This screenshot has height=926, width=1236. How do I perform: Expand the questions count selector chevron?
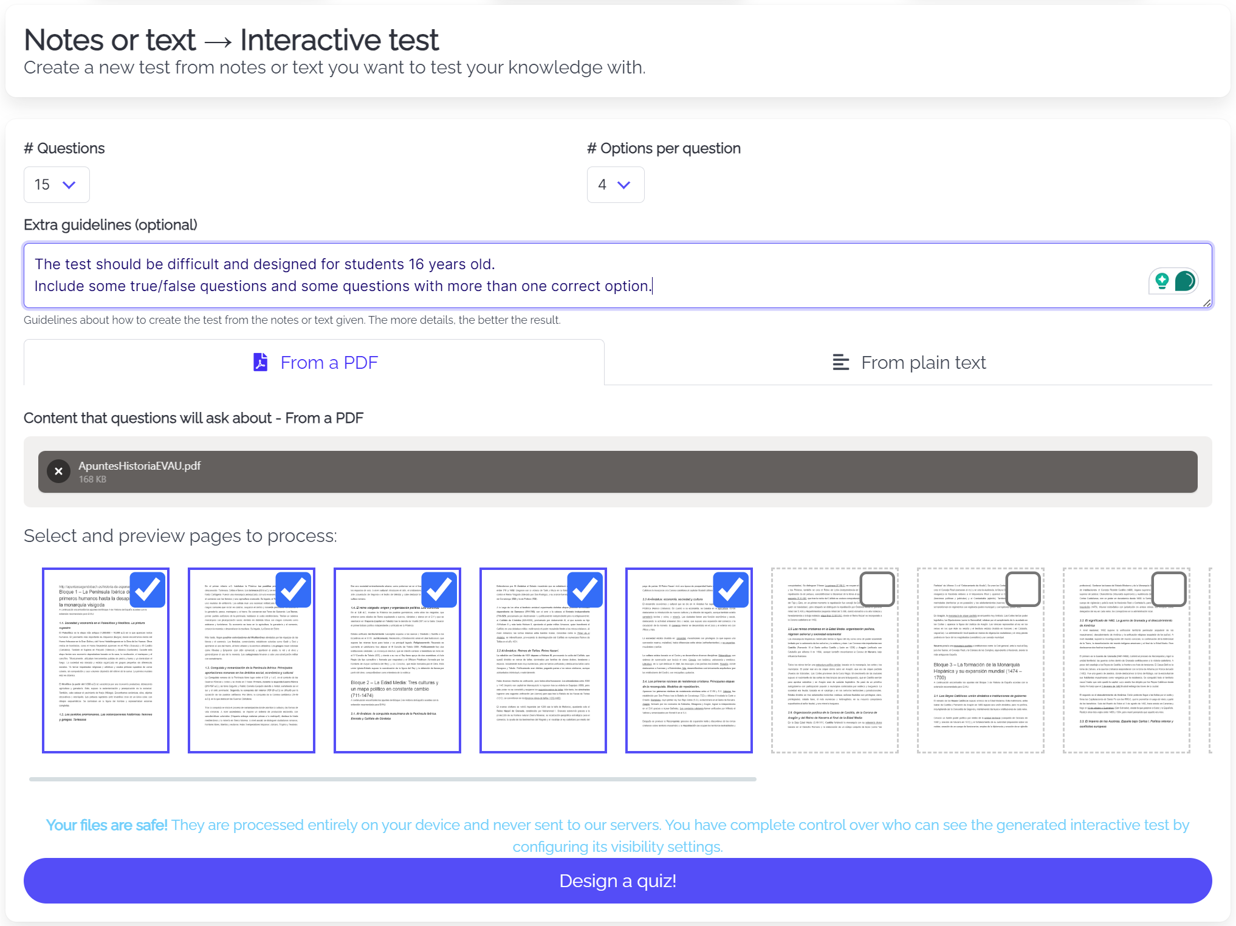(69, 185)
